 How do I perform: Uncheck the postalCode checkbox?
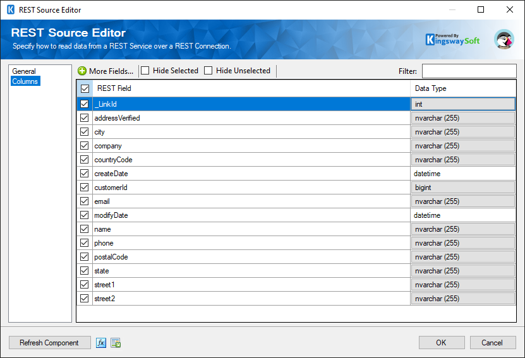[x=85, y=256]
